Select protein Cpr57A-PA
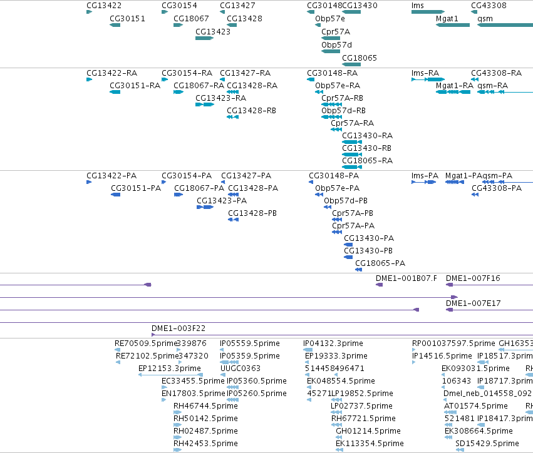533x453 pixels. pos(337,232)
